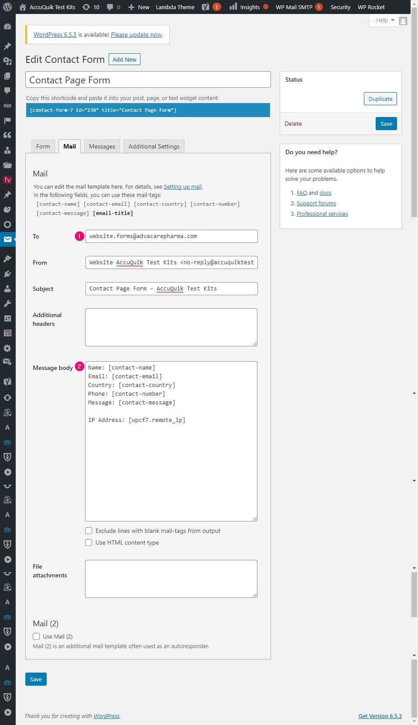The width and height of the screenshot is (418, 725).
Task: Click the Add New button
Action: (124, 59)
